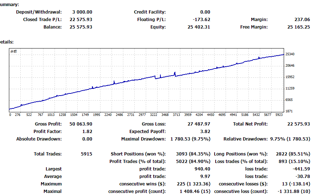Viewport: 319px width, 194px height.
Task: Select the Maximal Drawdown value 1 780.53 (9.75%)
Action: point(190,139)
